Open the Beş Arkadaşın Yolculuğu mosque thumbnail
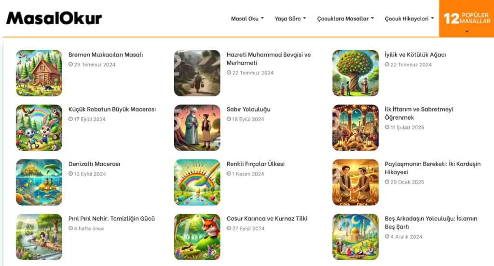Screen dimensions: 494x266 click(x=356, y=237)
